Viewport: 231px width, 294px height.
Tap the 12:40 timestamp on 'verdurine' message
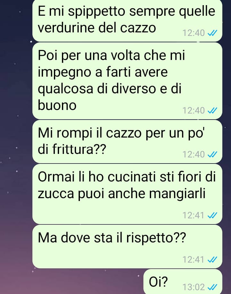point(193,33)
